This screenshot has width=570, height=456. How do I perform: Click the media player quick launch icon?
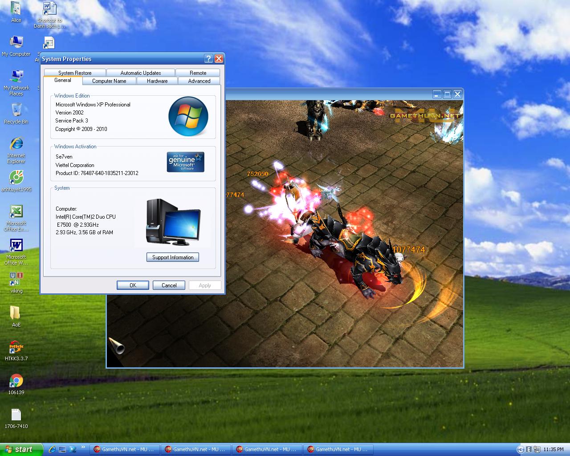(x=73, y=449)
